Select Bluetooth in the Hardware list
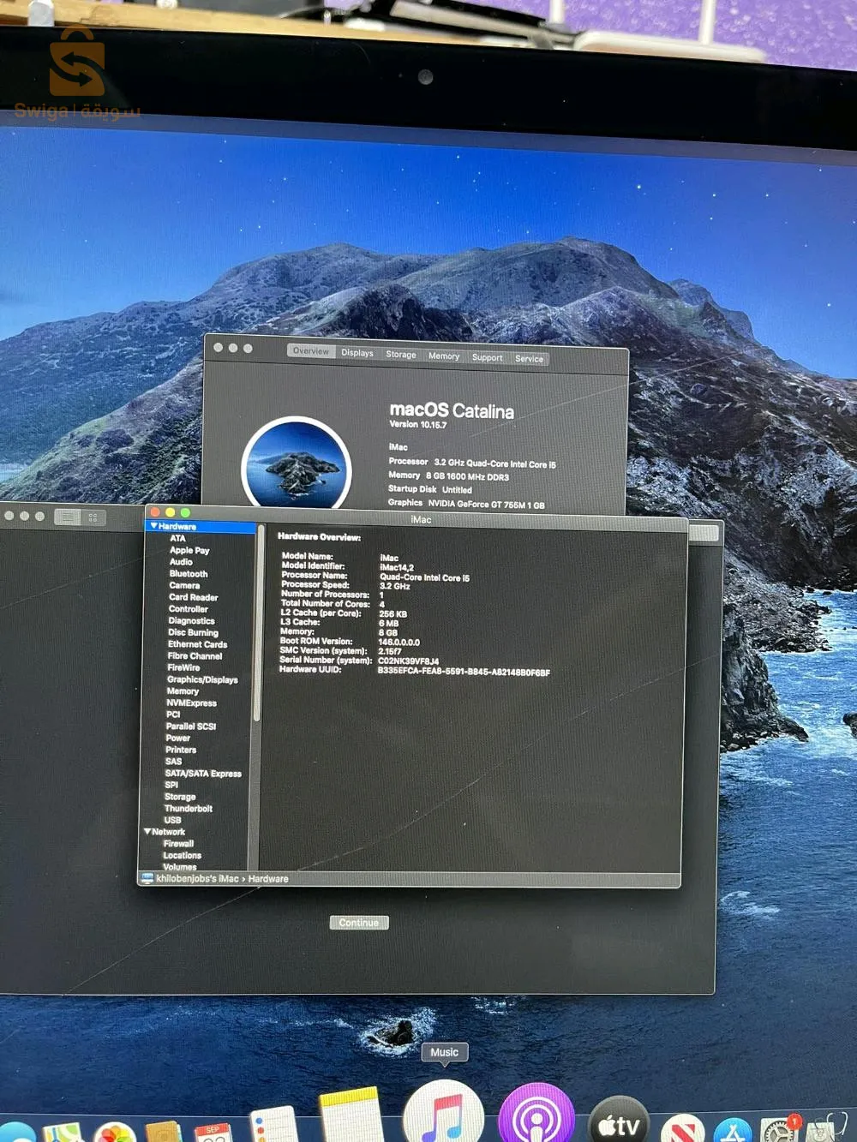This screenshot has width=857, height=1142. pos(189,574)
